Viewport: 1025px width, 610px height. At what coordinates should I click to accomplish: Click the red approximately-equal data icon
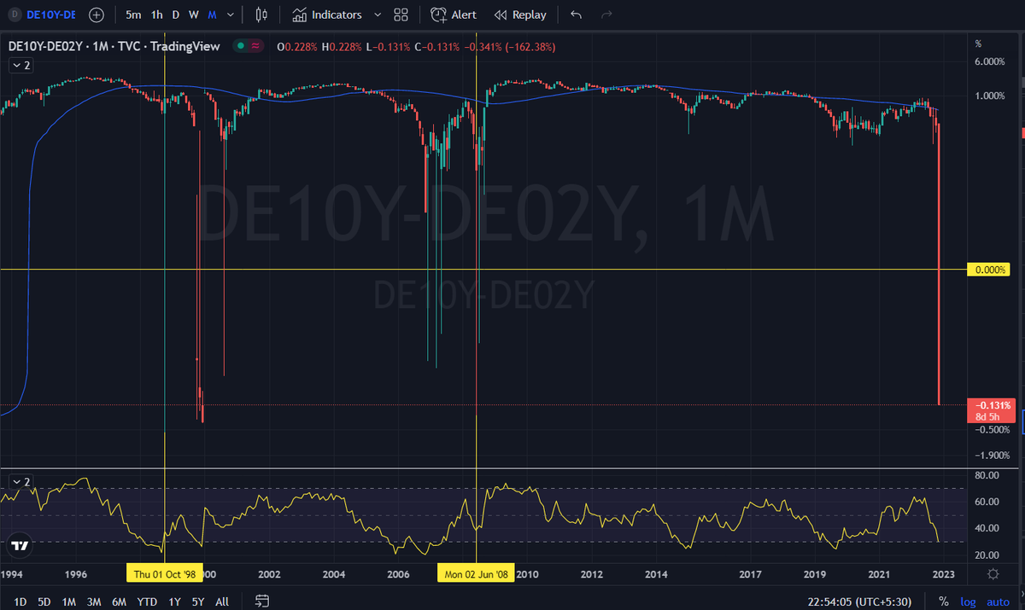[x=257, y=46]
